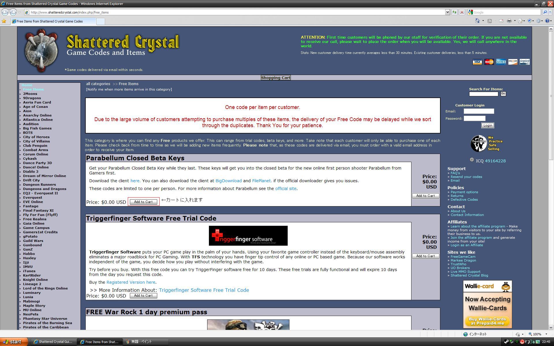554x346 pixels.
Task: Click the Steam icon in system tray
Action: pyautogui.click(x=506, y=342)
